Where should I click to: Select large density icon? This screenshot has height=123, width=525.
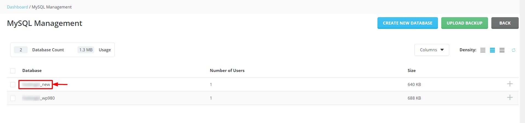coord(502,50)
